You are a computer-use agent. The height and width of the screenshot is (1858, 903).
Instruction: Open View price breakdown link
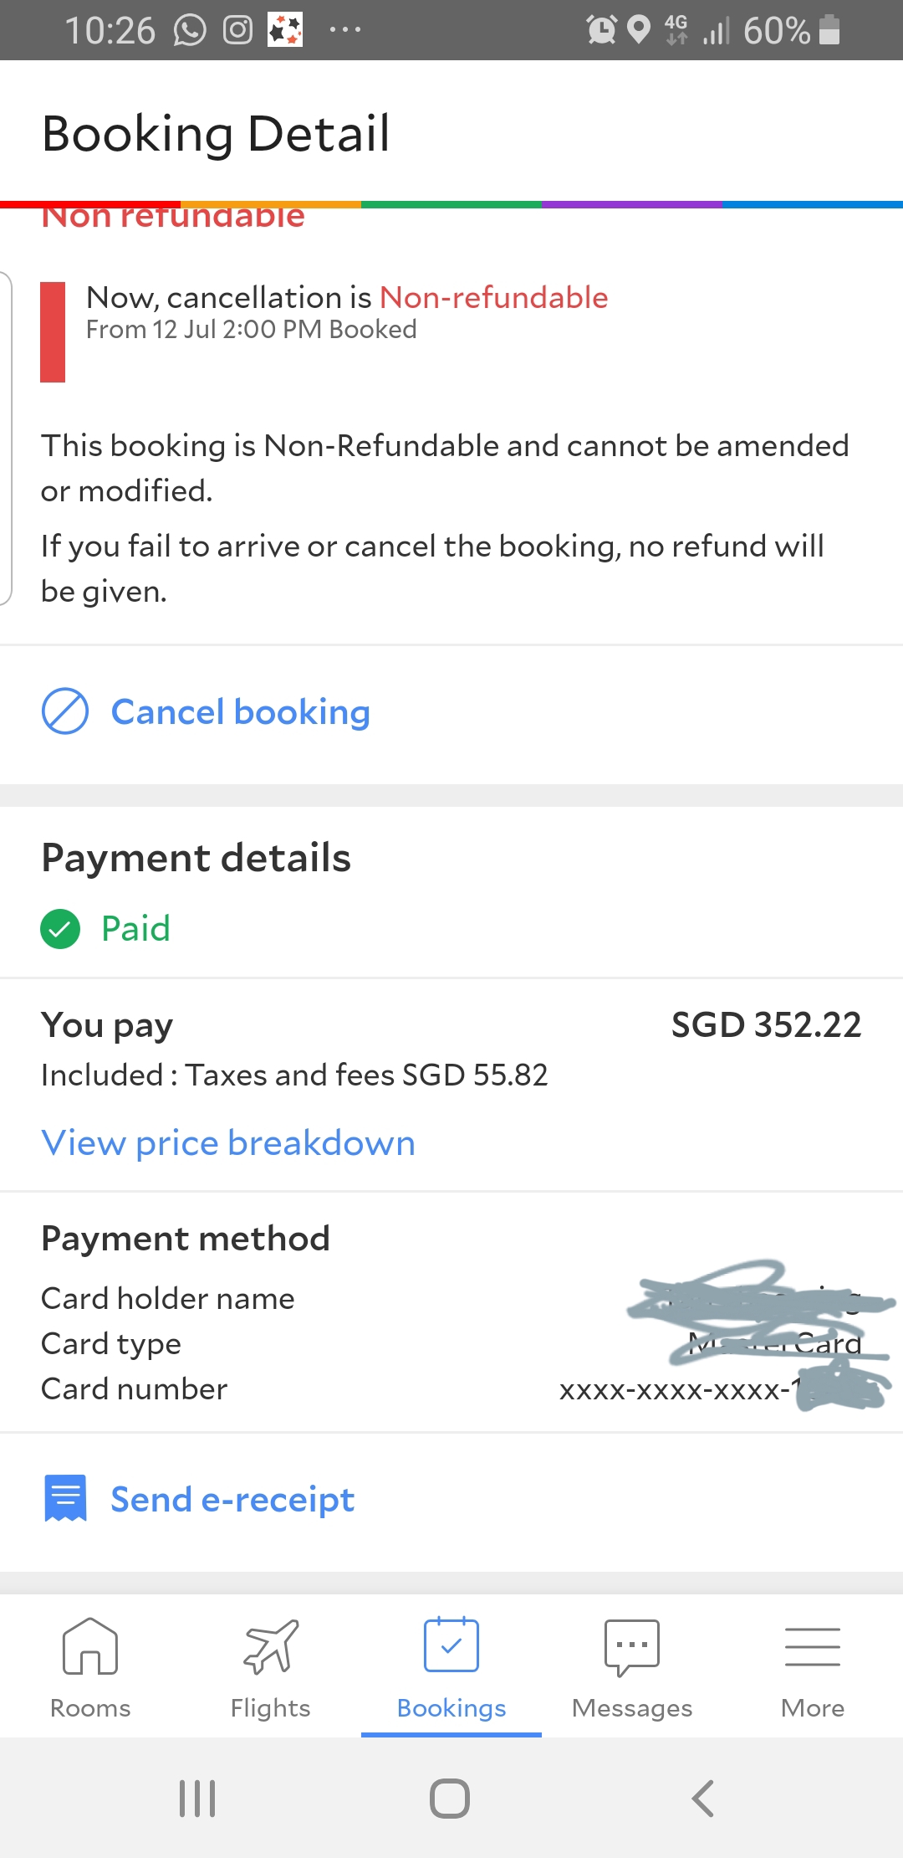228,1142
